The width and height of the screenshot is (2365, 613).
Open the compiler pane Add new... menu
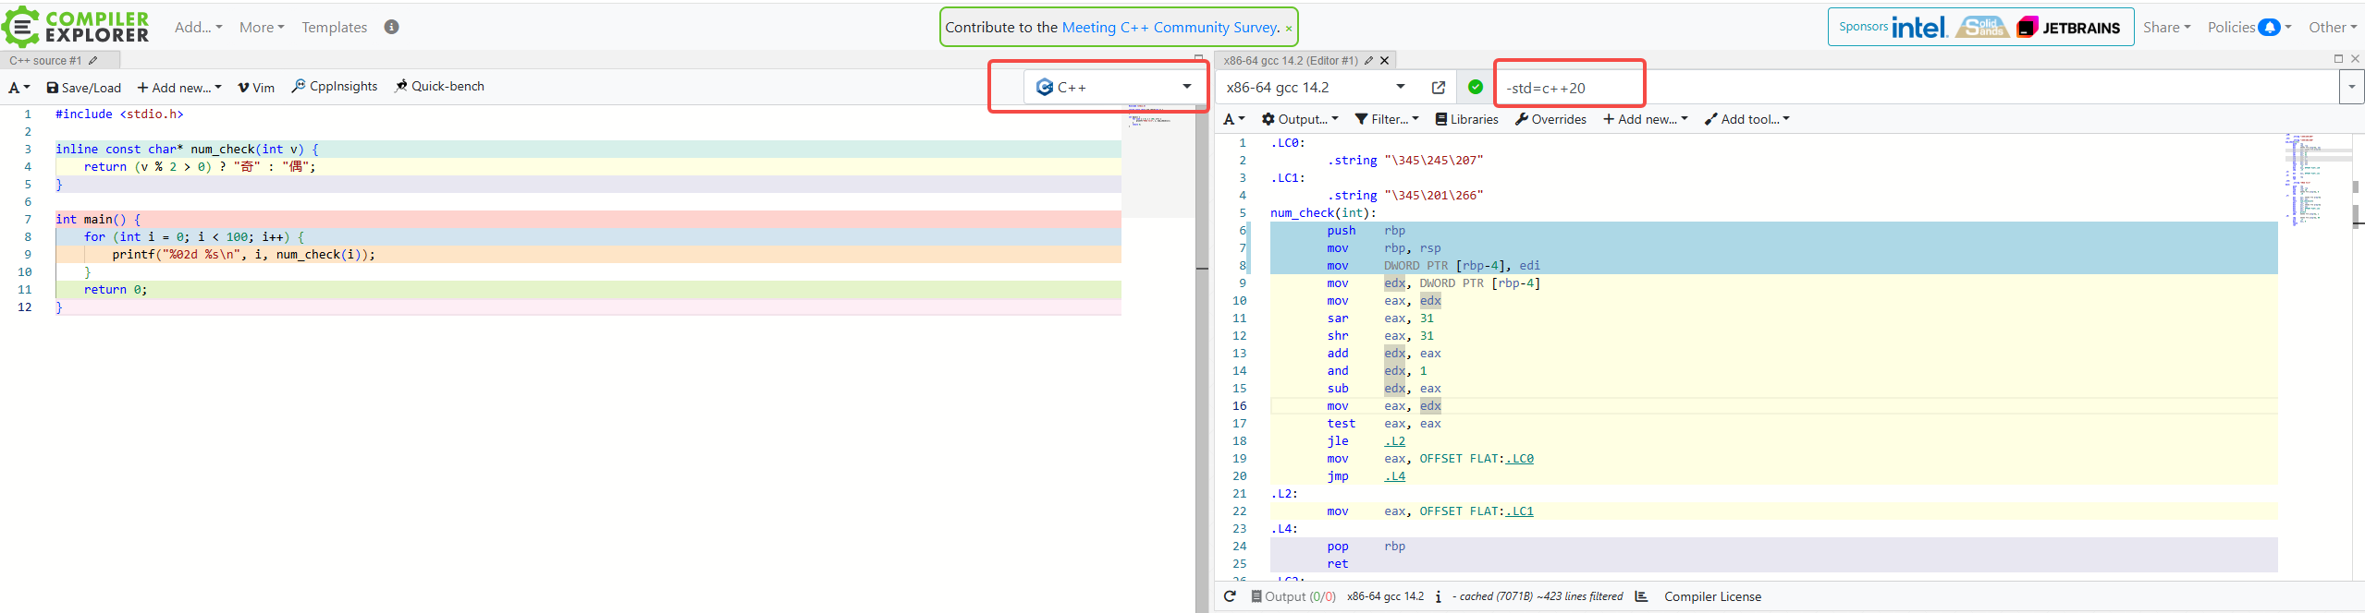point(1645,119)
